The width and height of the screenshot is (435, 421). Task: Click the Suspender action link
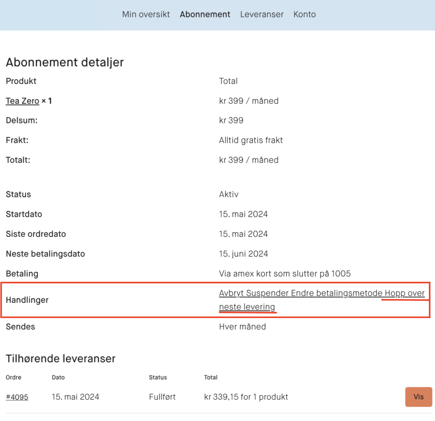[268, 293]
